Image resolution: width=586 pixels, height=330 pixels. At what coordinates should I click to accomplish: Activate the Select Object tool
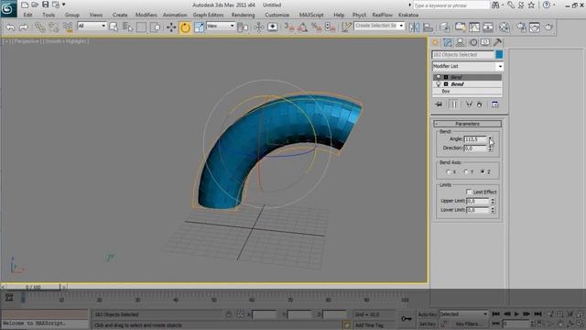tap(114, 27)
